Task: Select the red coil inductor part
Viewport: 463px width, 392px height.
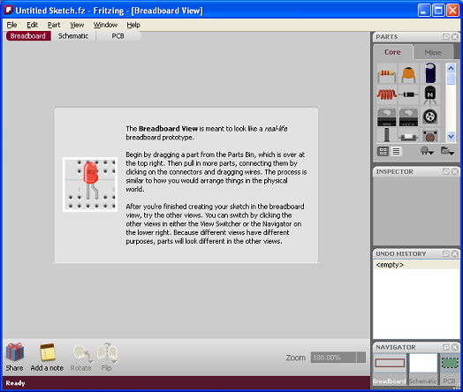Action: 386,94
